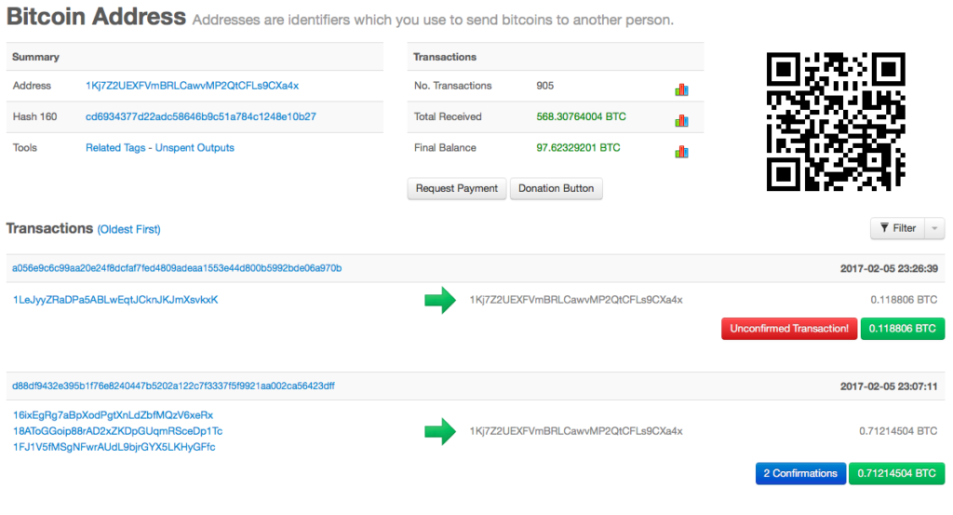Switch sorting via Oldest First link
This screenshot has height=515, width=953.
(128, 229)
